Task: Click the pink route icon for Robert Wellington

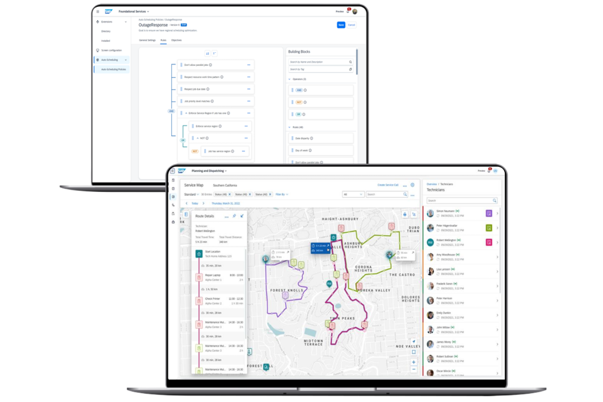Action: 489,242
